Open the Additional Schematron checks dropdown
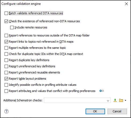The height and width of the screenshot is (118, 131). click(x=108, y=101)
